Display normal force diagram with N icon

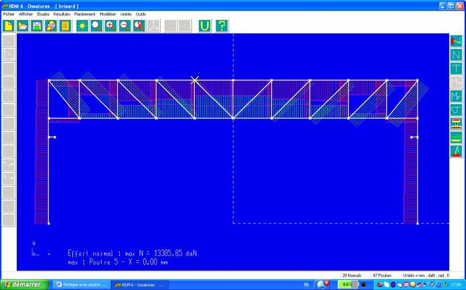point(456,55)
